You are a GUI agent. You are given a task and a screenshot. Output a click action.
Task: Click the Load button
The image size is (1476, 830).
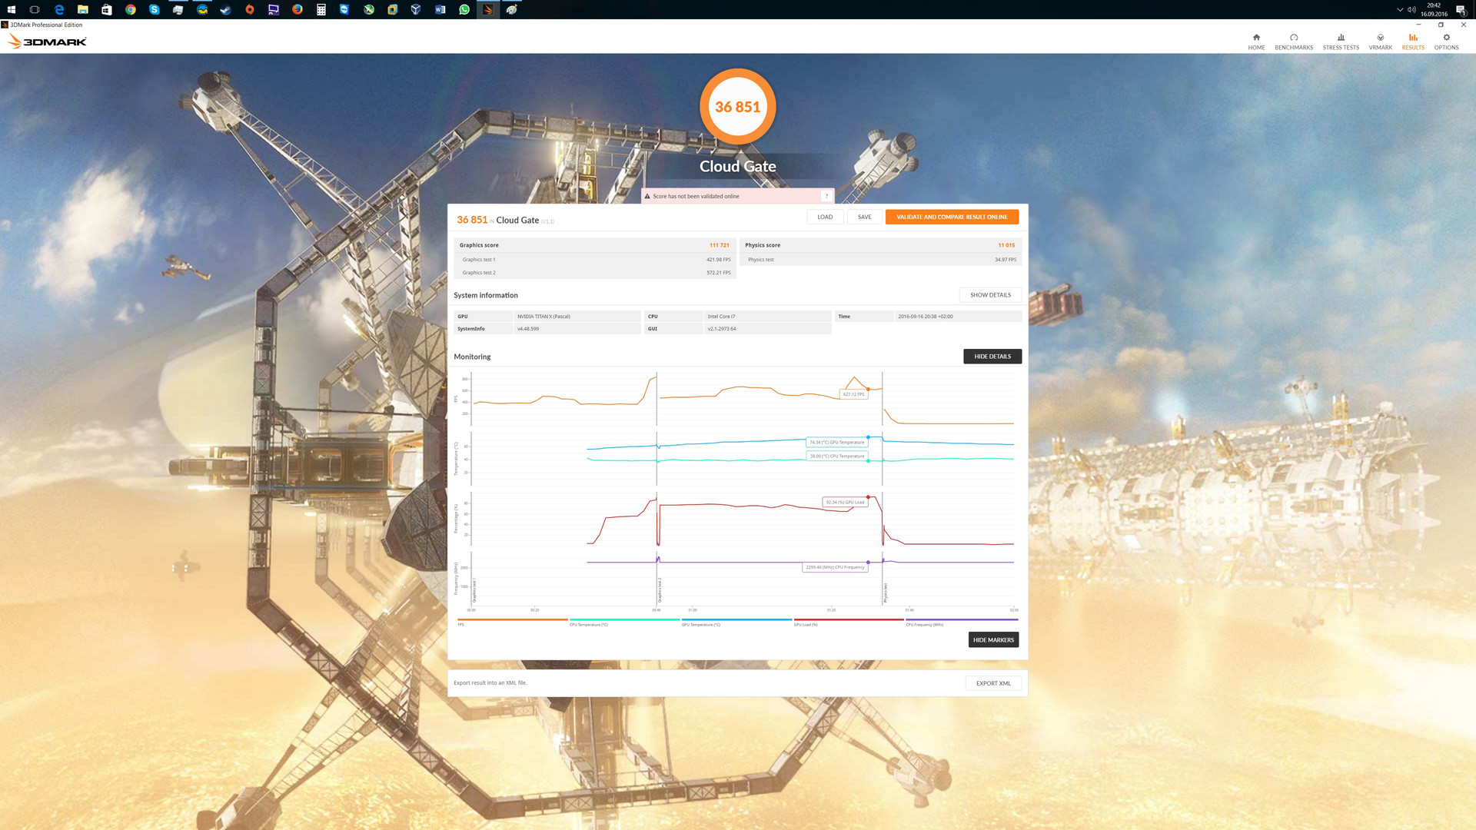coord(825,217)
